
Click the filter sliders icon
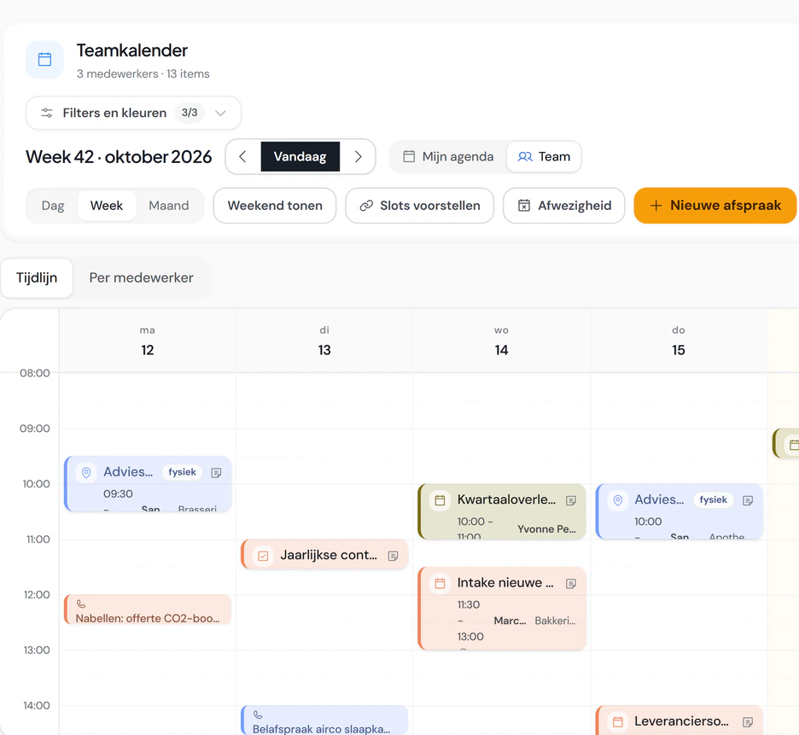point(47,114)
